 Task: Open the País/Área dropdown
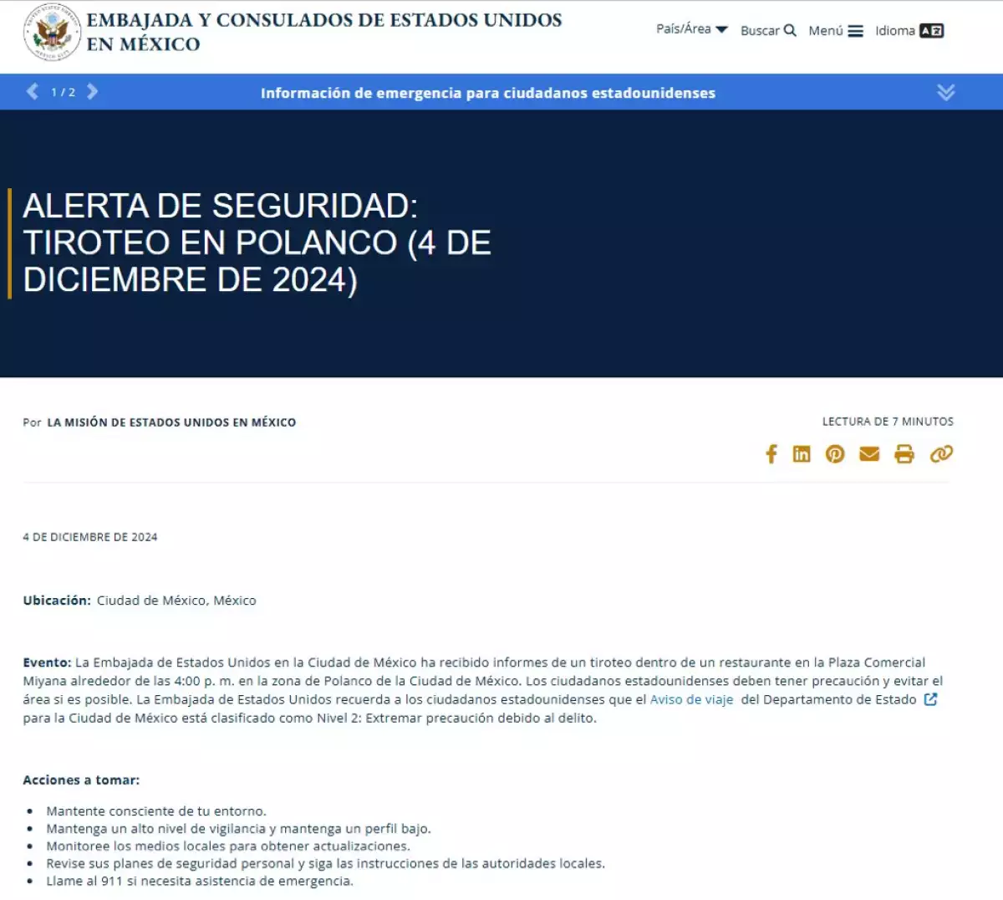point(691,28)
